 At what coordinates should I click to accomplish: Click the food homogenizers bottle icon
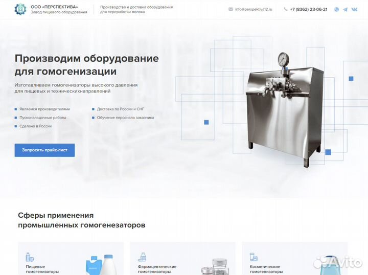[x=30, y=257]
